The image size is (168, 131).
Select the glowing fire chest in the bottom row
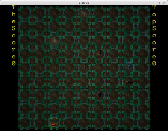tap(54, 124)
